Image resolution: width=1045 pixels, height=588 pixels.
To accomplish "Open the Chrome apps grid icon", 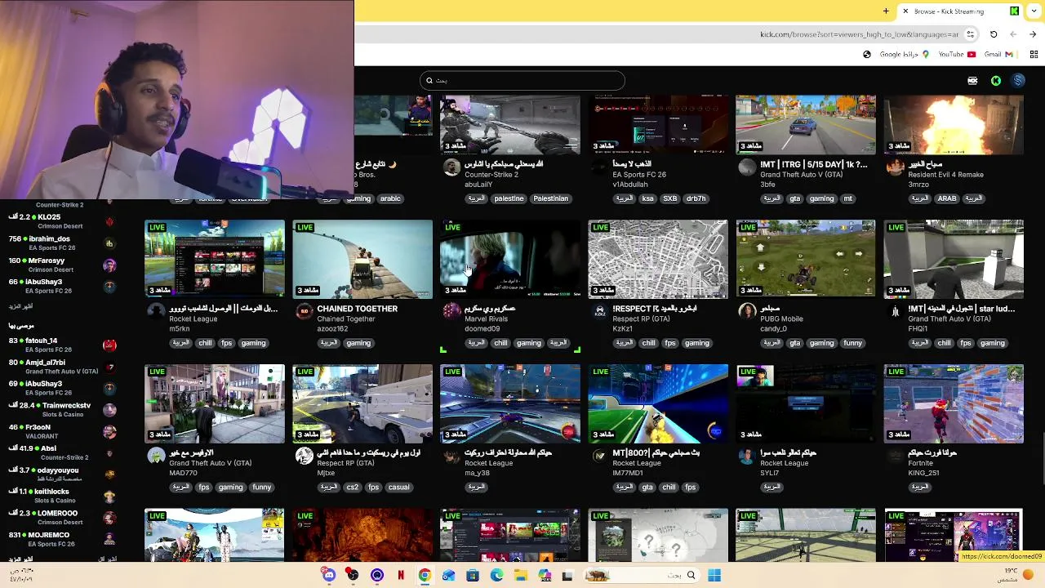I will click(1034, 55).
